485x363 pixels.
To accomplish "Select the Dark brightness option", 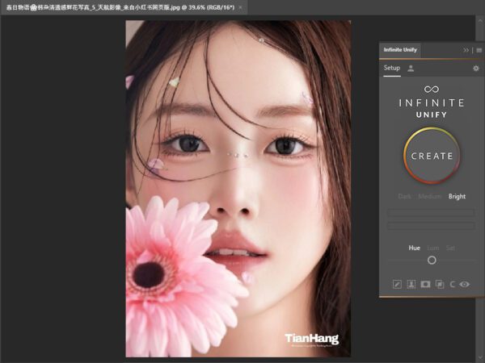I will 405,196.
